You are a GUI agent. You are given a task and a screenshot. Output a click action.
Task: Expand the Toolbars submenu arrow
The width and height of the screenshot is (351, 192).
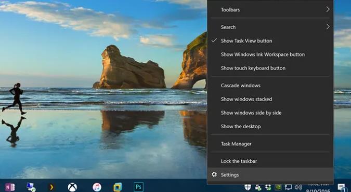coord(328,9)
